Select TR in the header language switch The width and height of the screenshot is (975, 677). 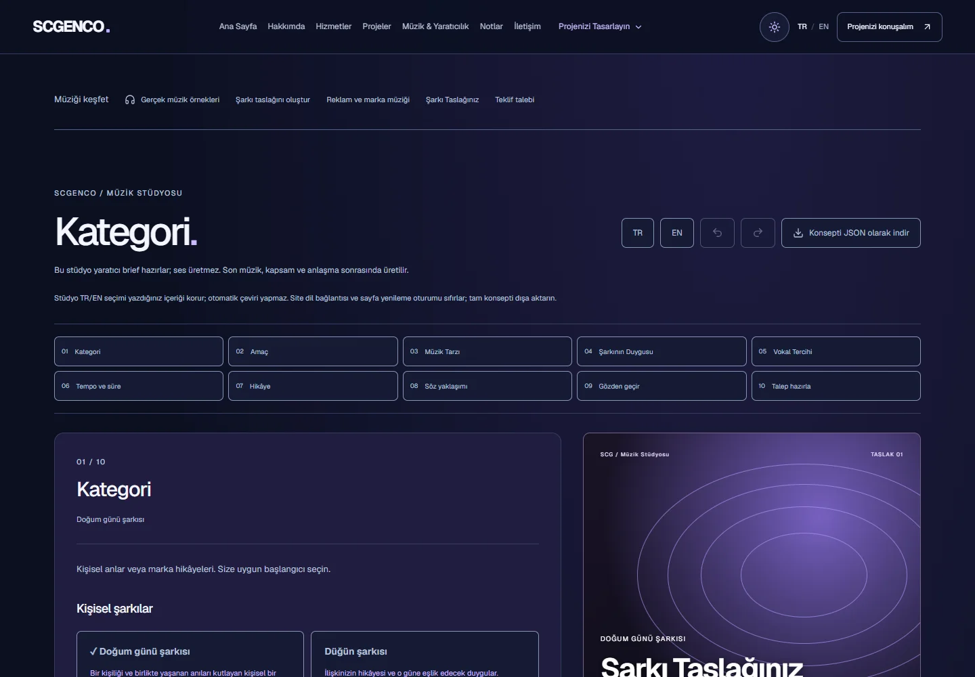click(802, 26)
